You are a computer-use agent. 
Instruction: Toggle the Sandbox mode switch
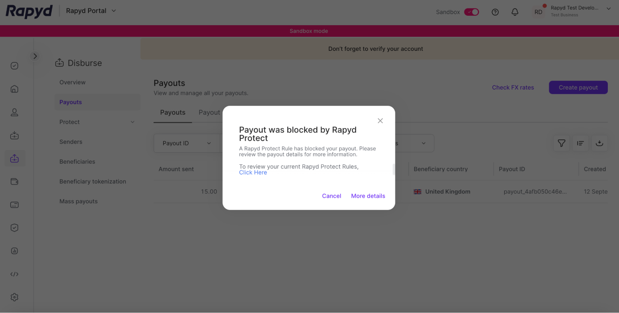471,12
